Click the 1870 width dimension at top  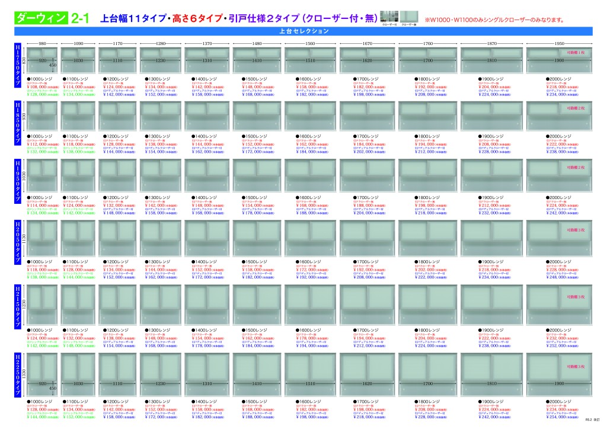click(x=491, y=44)
